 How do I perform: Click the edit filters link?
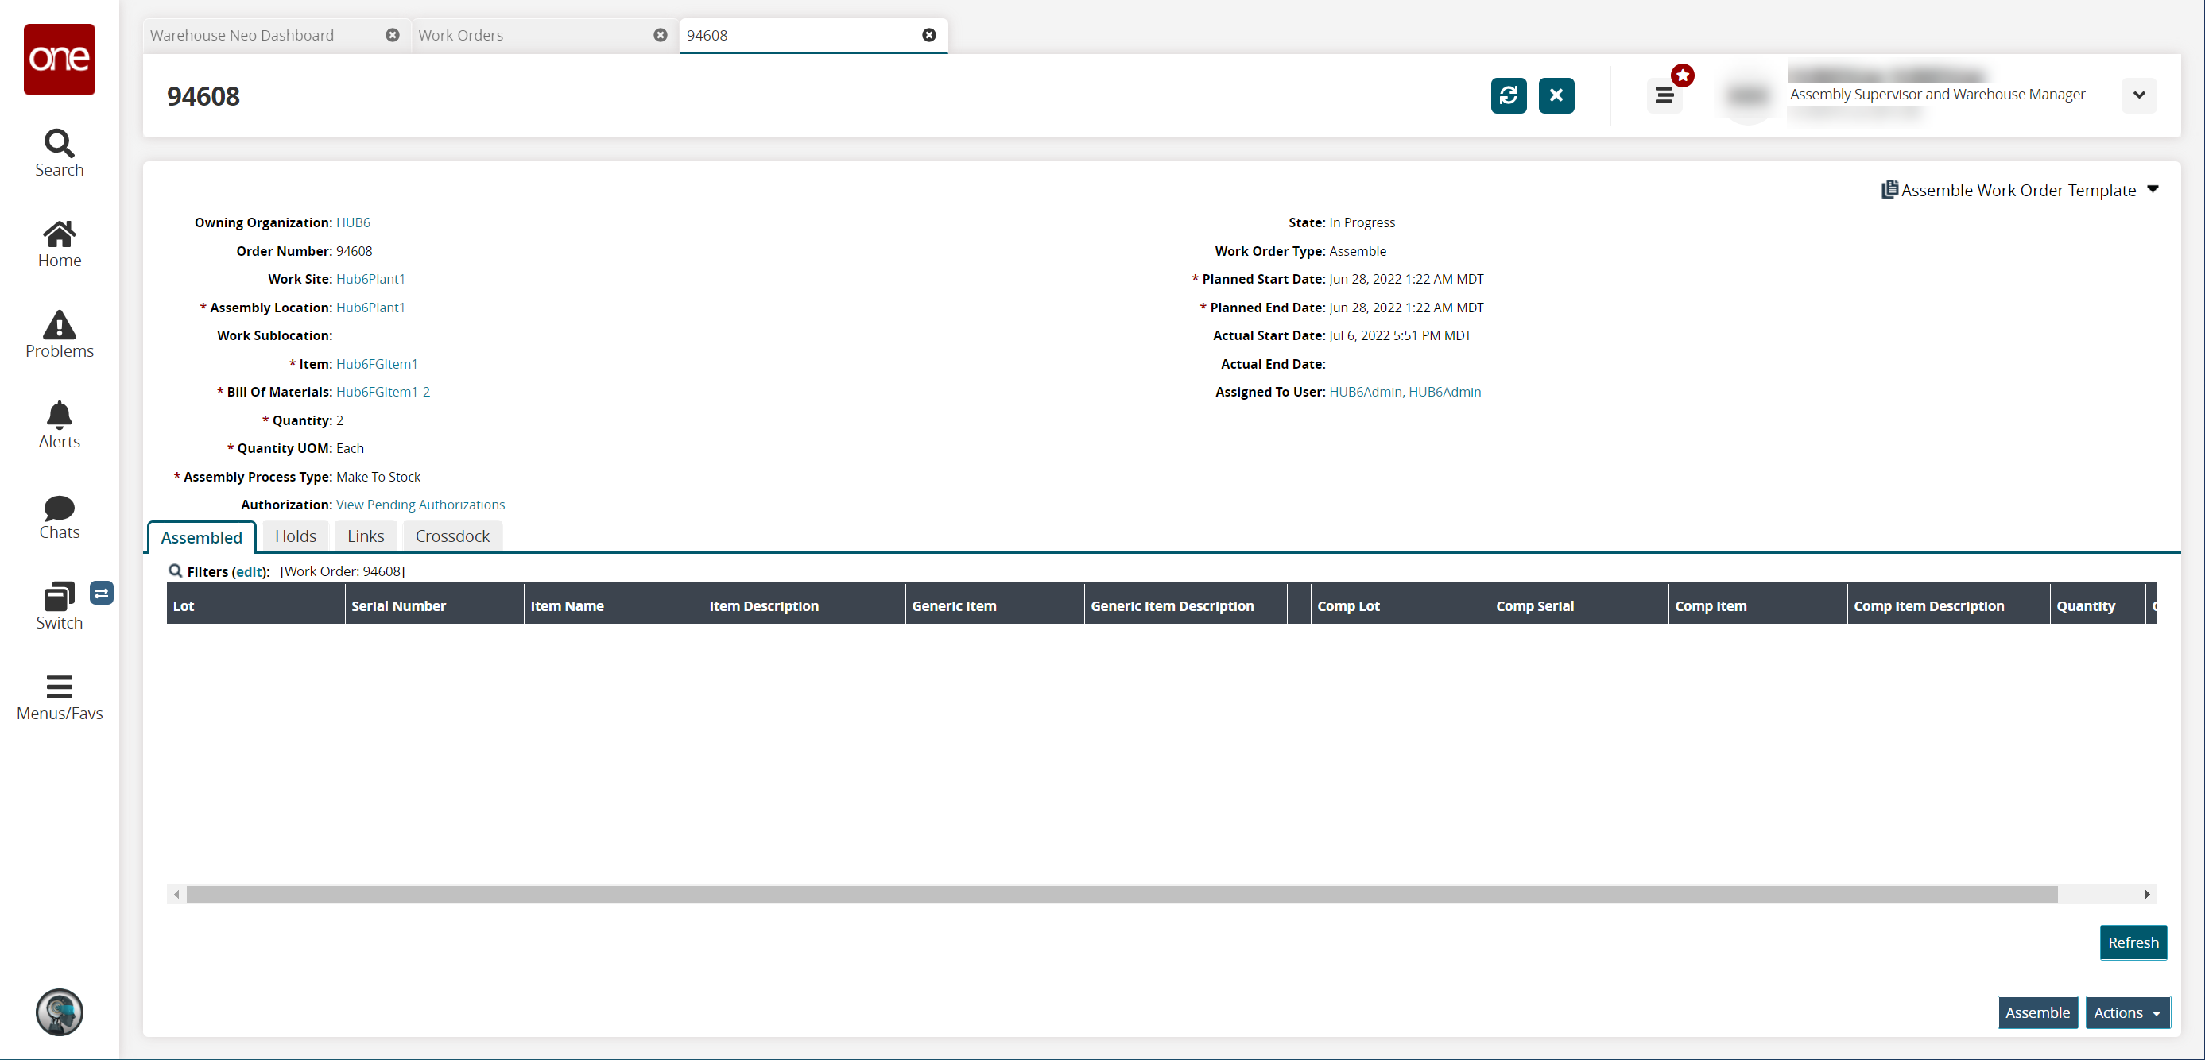coord(249,571)
